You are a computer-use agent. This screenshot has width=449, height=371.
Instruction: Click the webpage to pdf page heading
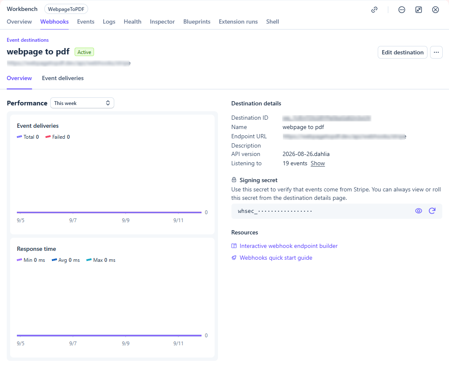(38, 51)
